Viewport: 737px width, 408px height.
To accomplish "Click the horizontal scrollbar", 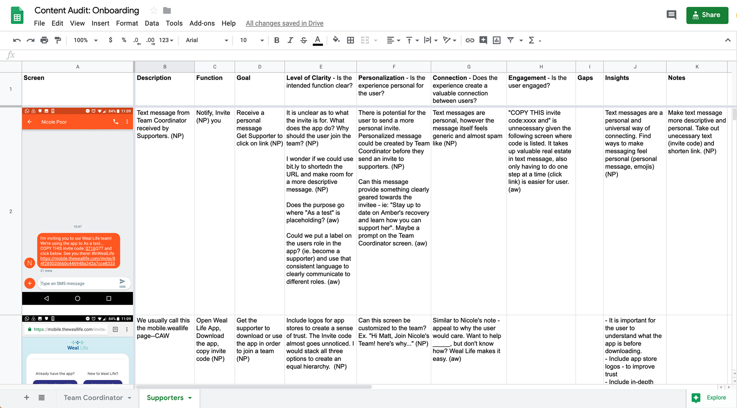I will 253,387.
